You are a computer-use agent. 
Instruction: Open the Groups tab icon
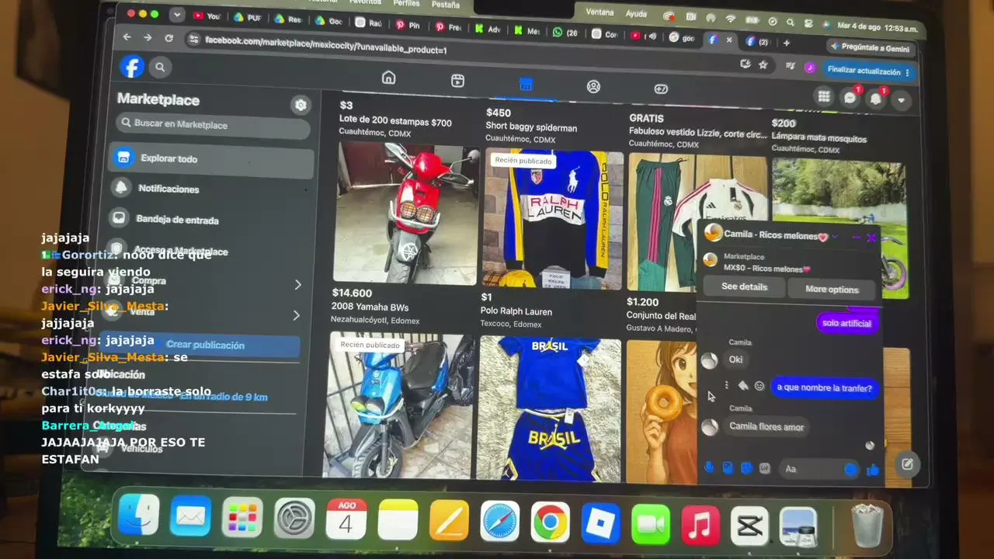click(x=593, y=87)
